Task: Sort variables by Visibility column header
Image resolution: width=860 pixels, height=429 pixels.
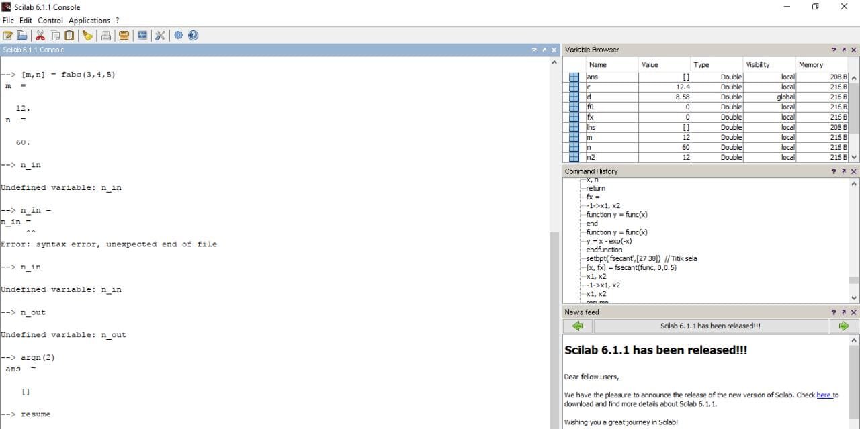Action: pos(769,65)
